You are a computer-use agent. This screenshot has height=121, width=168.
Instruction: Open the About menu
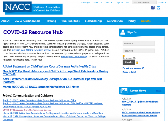[5, 21]
